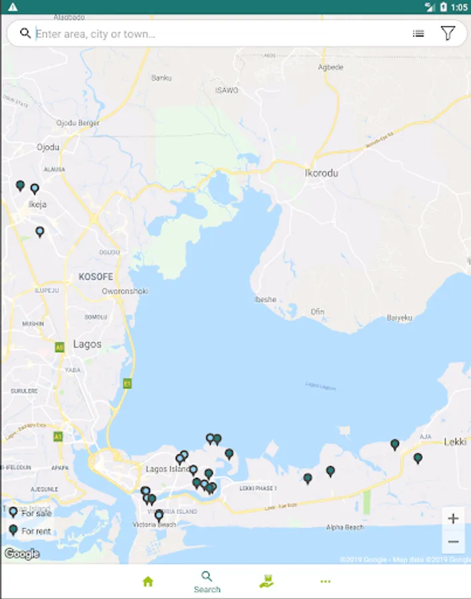The width and height of the screenshot is (471, 599).
Task: Select the for-sale pin below Ikeja label
Action: [40, 232]
